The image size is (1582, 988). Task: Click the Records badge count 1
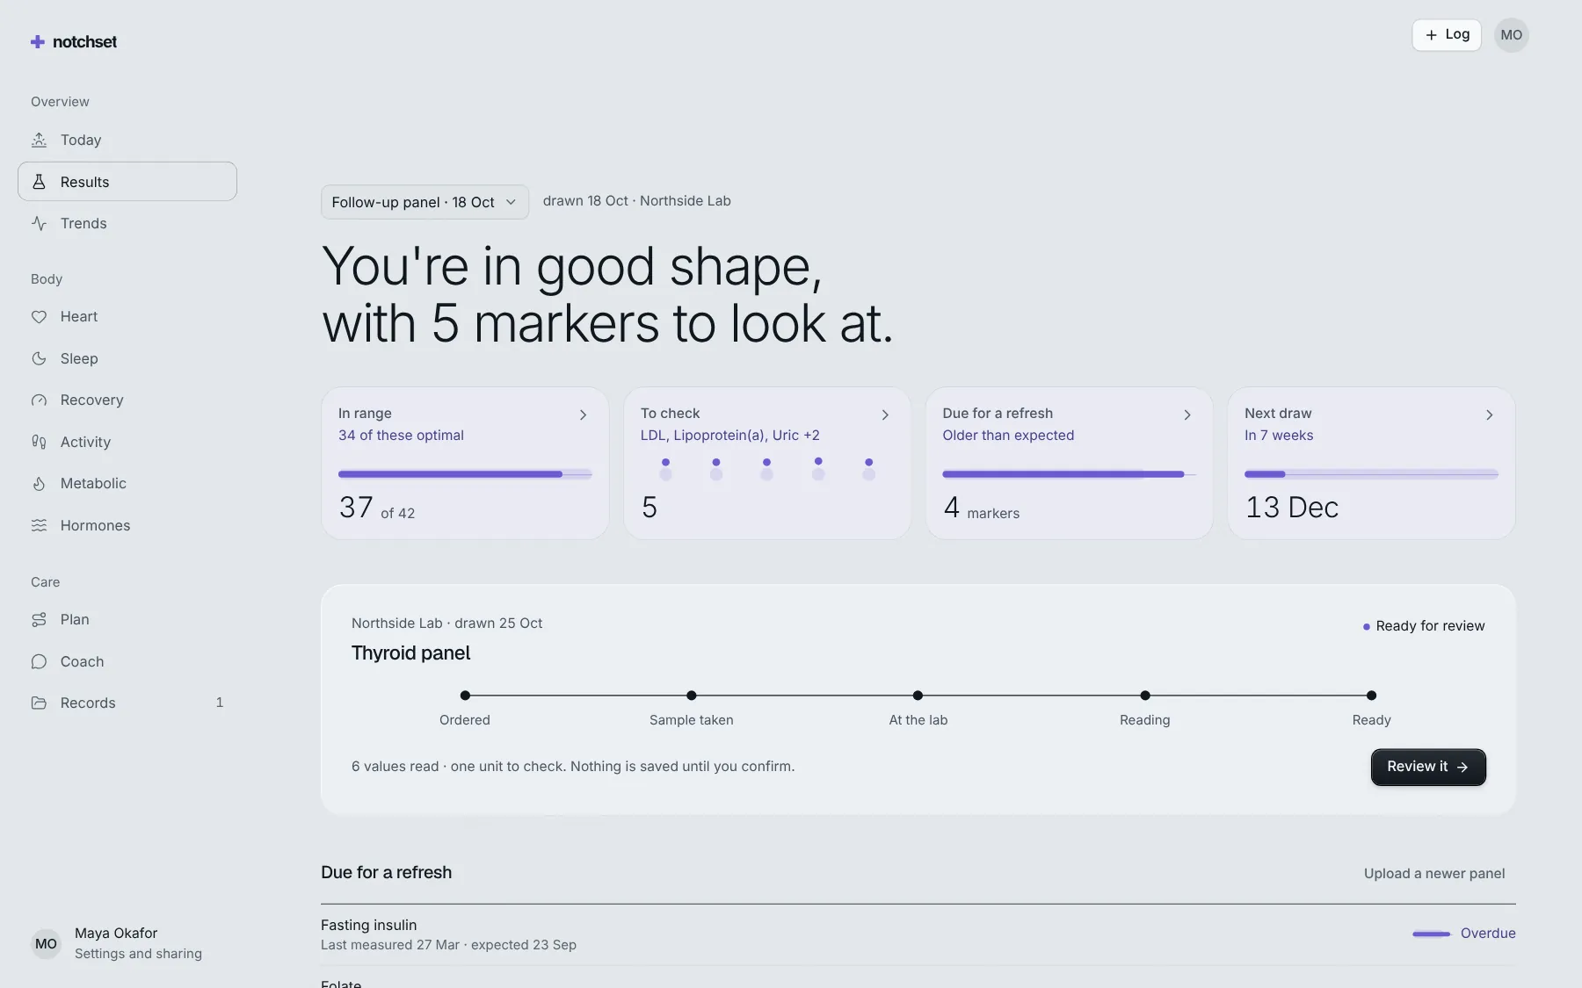[220, 703]
